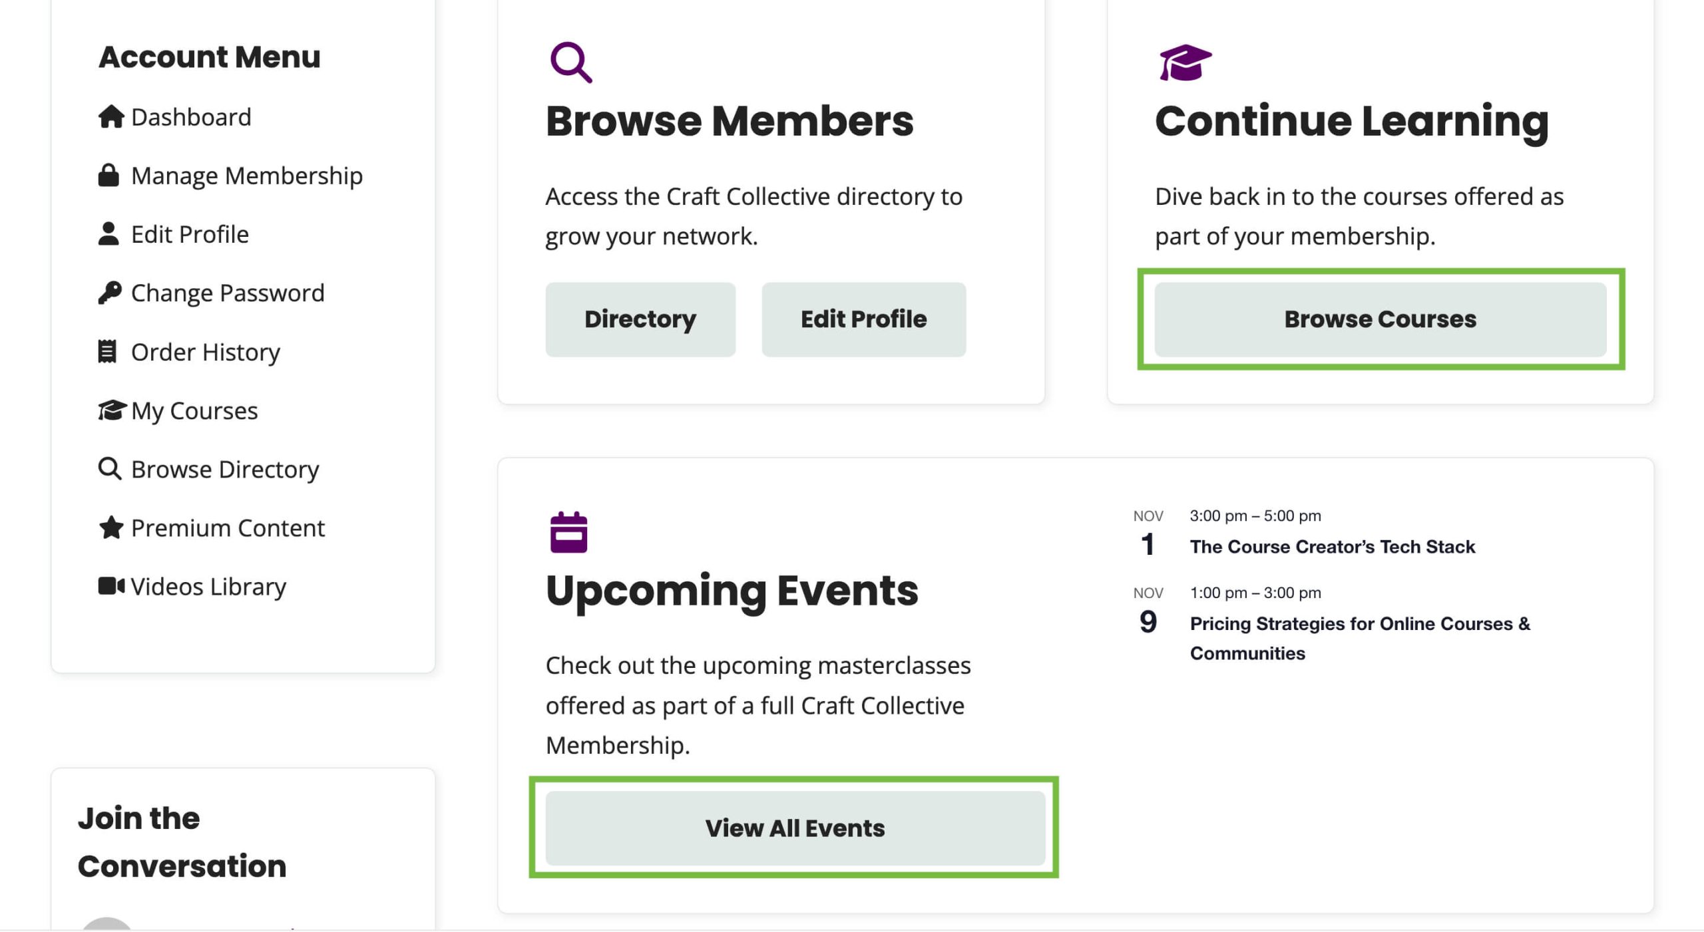Open Order History from the Account Menu
Viewport: 1704px width, 932px height.
(x=206, y=351)
